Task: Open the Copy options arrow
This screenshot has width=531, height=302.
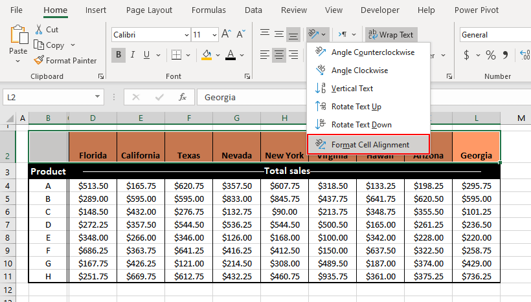Action: (73, 45)
